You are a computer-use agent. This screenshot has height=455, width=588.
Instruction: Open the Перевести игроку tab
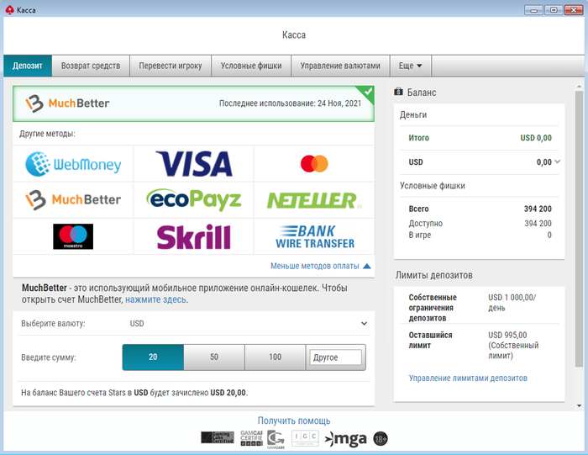click(171, 66)
